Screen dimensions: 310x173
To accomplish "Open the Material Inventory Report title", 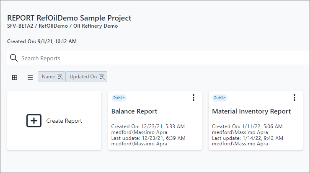I will tap(251, 111).
